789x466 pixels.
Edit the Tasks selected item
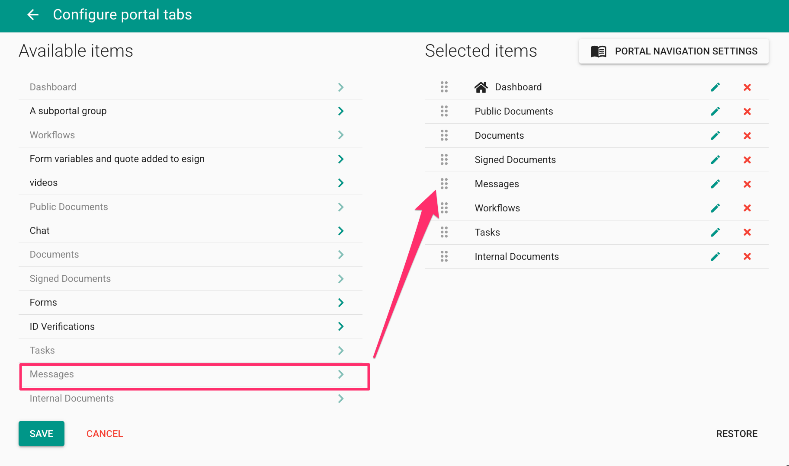[715, 233]
